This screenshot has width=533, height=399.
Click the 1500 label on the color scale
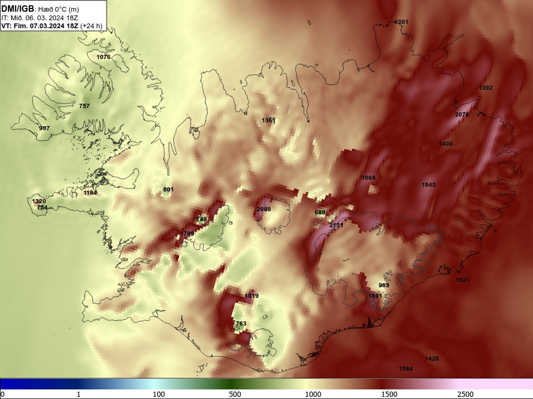pyautogui.click(x=389, y=394)
